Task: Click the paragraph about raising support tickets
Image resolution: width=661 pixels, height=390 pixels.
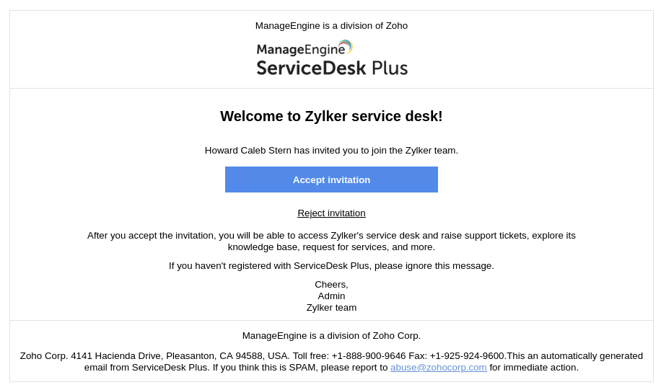Action: pos(331,241)
